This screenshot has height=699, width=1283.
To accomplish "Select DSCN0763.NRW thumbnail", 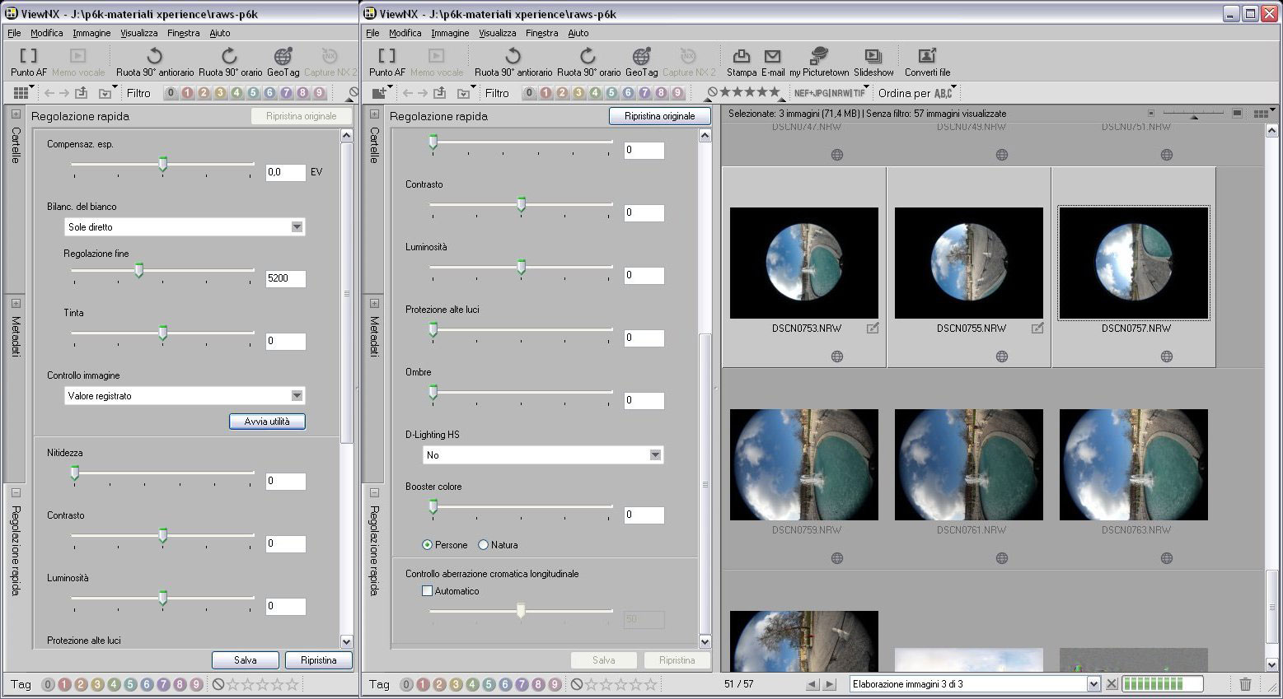I will [1134, 464].
